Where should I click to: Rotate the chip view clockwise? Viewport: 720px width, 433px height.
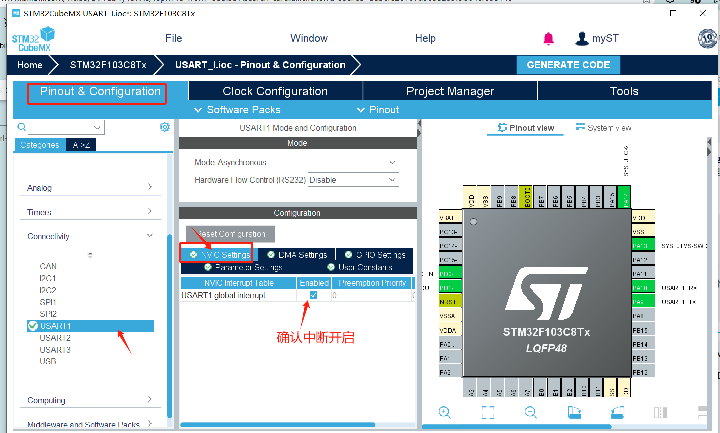(x=574, y=412)
